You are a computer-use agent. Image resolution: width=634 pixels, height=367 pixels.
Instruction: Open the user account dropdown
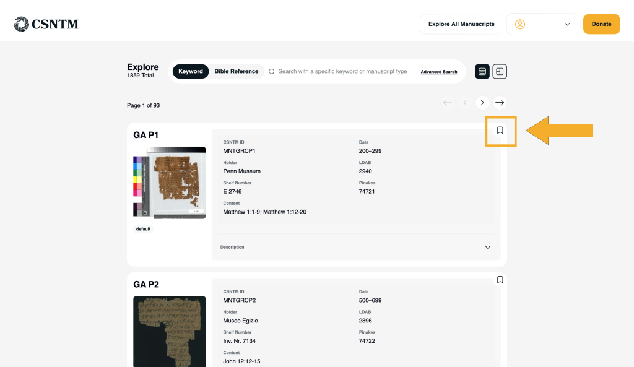[543, 24]
